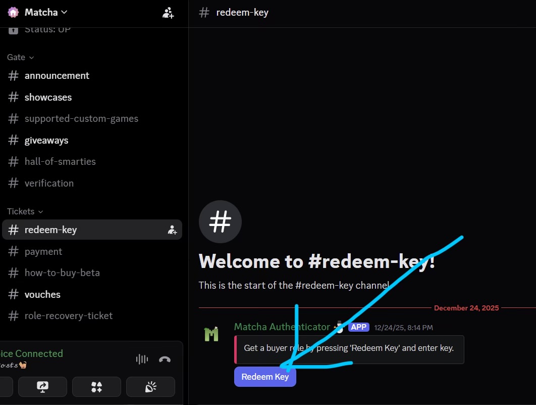The image size is (536, 405).
Task: Click the Matcha Authenticator username
Action: [282, 327]
